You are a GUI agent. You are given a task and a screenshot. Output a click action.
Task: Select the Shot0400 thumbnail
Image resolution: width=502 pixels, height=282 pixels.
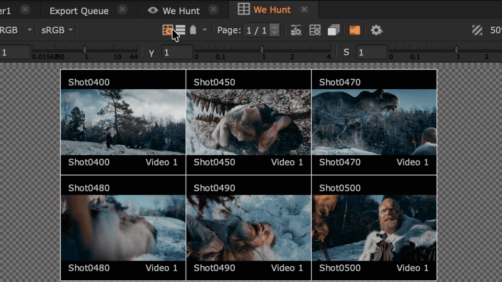click(x=123, y=122)
